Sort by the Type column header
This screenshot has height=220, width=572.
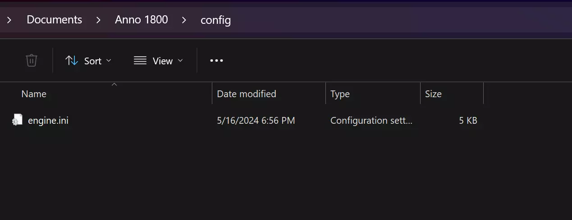[340, 94]
